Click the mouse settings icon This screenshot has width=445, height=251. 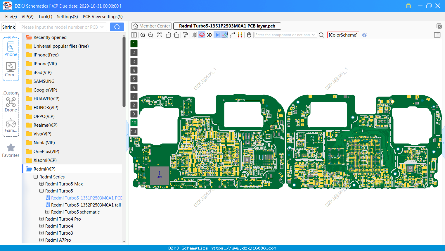(249, 35)
